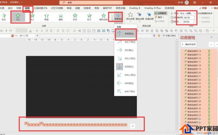Click the collapse chevron button below slide
Screen dimensions: 218x135
tap(133, 126)
